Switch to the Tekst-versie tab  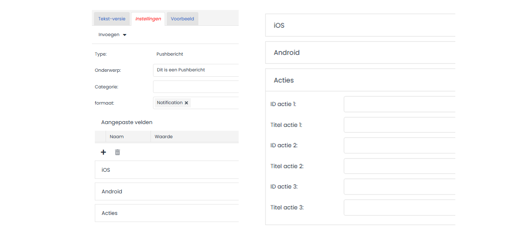(x=111, y=19)
